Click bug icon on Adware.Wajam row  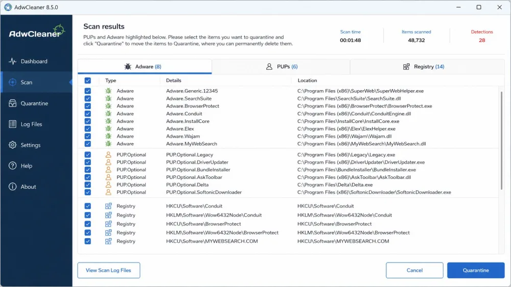pyautogui.click(x=108, y=136)
